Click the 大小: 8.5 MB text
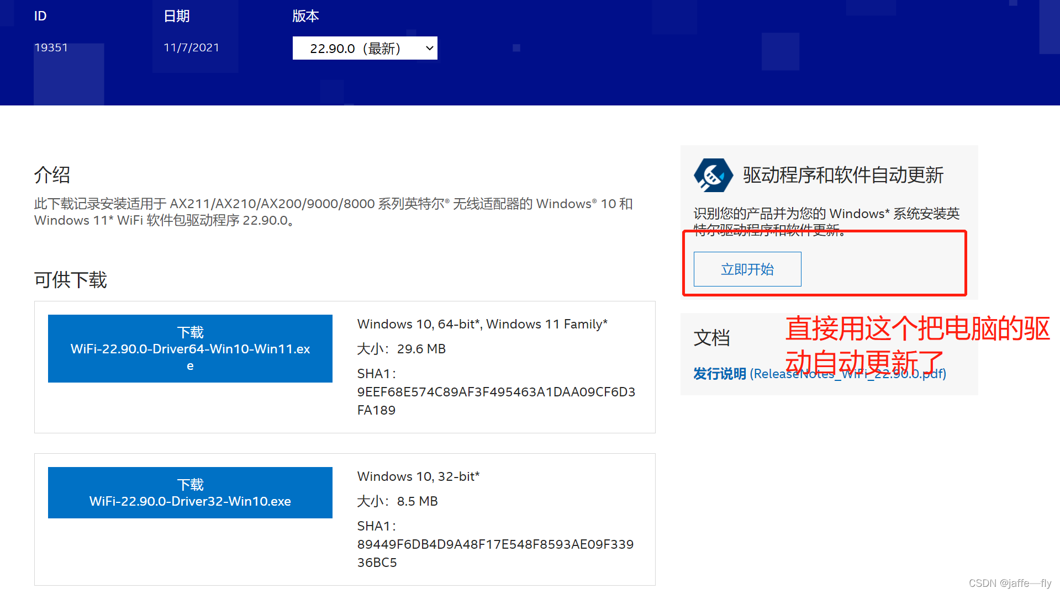Viewport: 1060px width, 594px height. [397, 501]
